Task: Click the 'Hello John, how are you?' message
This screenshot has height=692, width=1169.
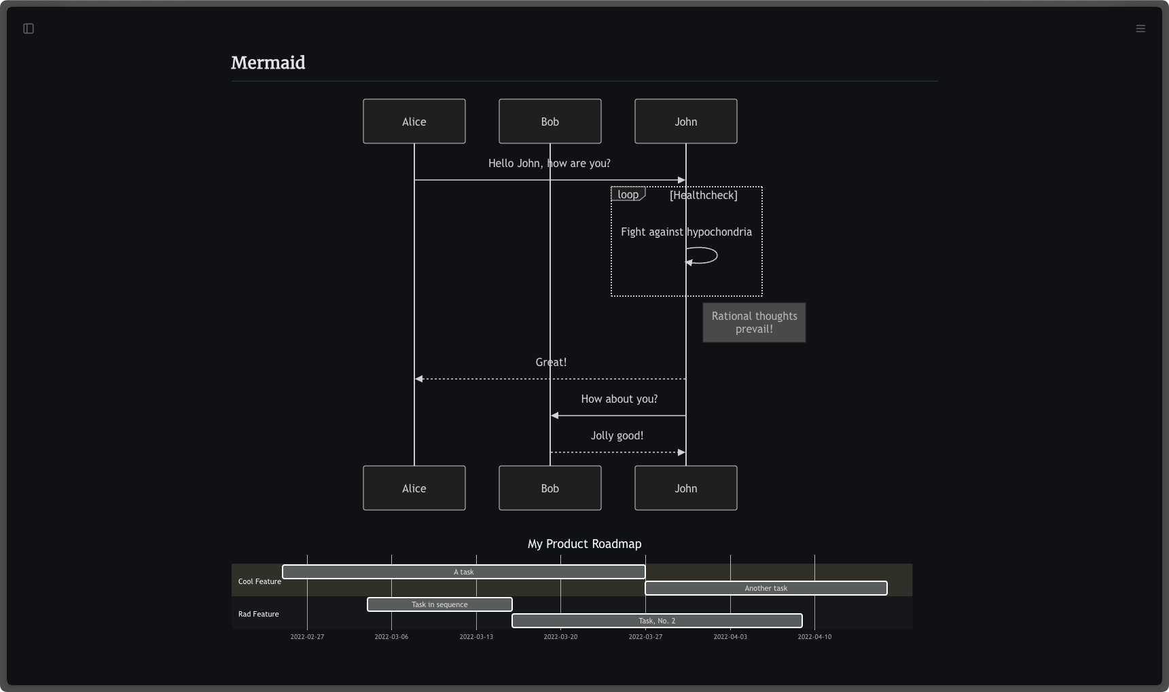Action: pos(549,164)
